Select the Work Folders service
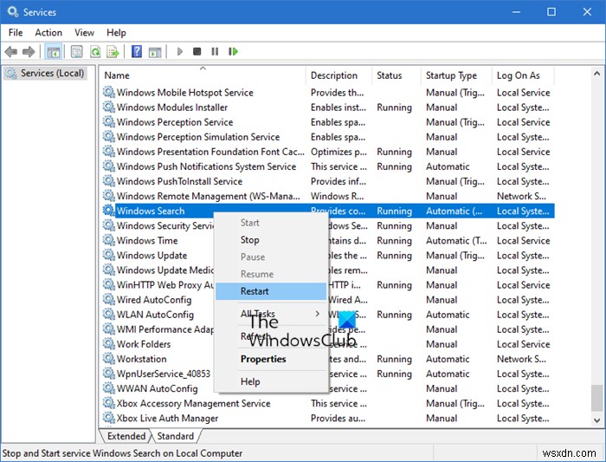This screenshot has width=606, height=462. (x=144, y=344)
